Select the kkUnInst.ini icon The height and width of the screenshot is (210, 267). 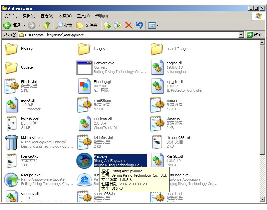84,142
